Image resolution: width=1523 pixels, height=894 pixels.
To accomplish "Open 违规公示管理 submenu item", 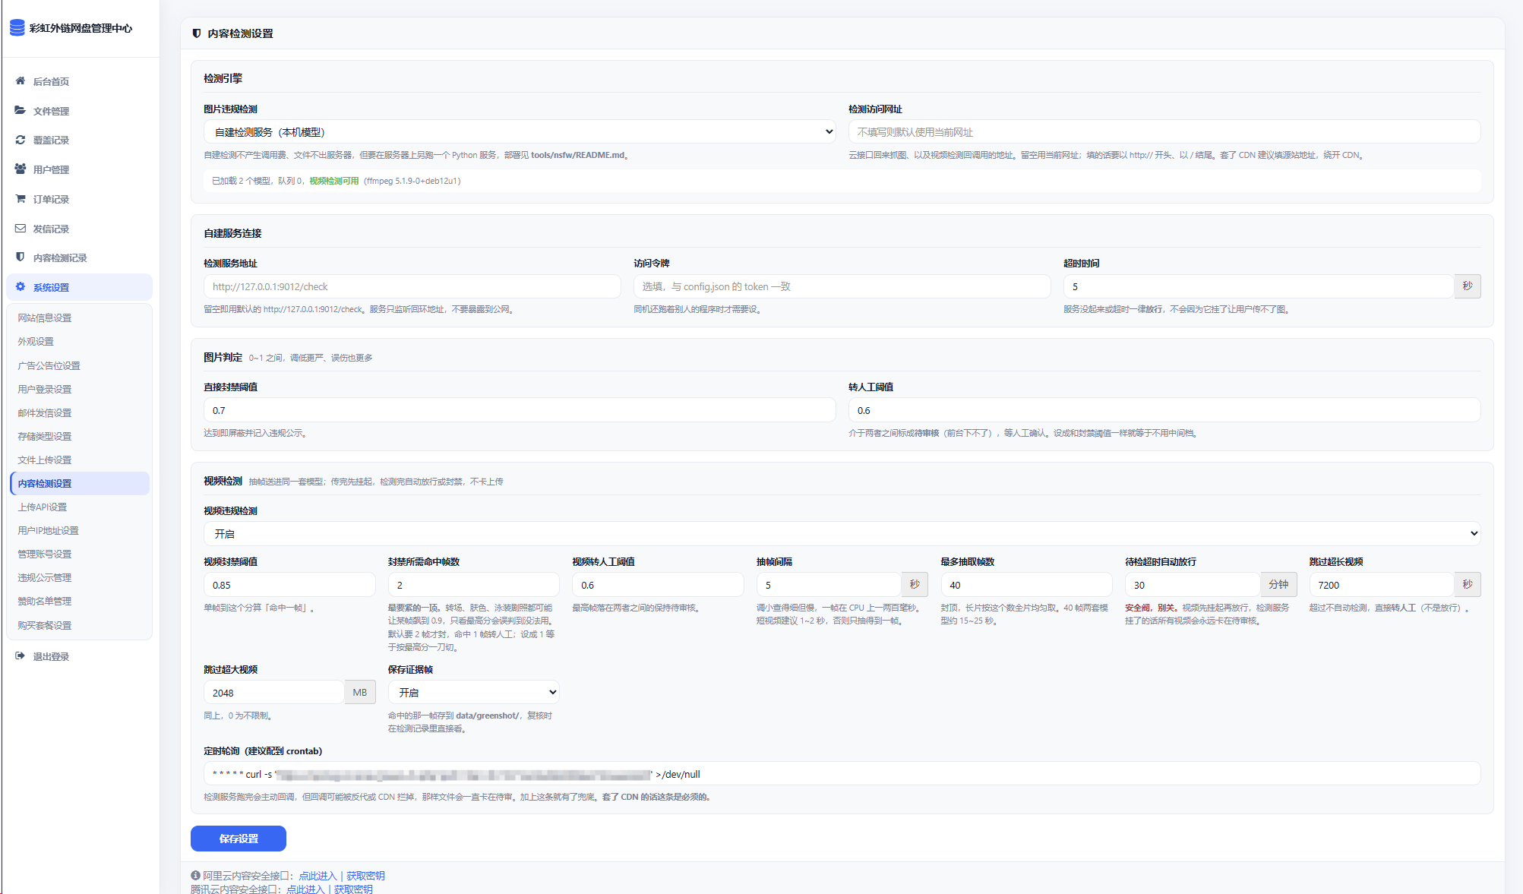I will click(45, 577).
